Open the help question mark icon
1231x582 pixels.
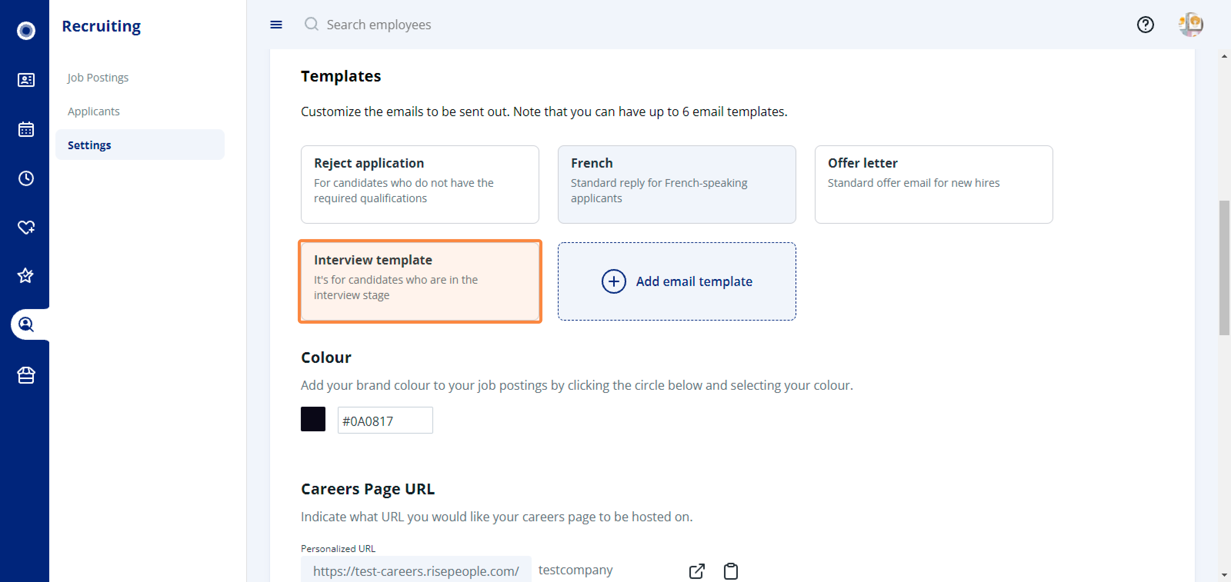(x=1145, y=24)
